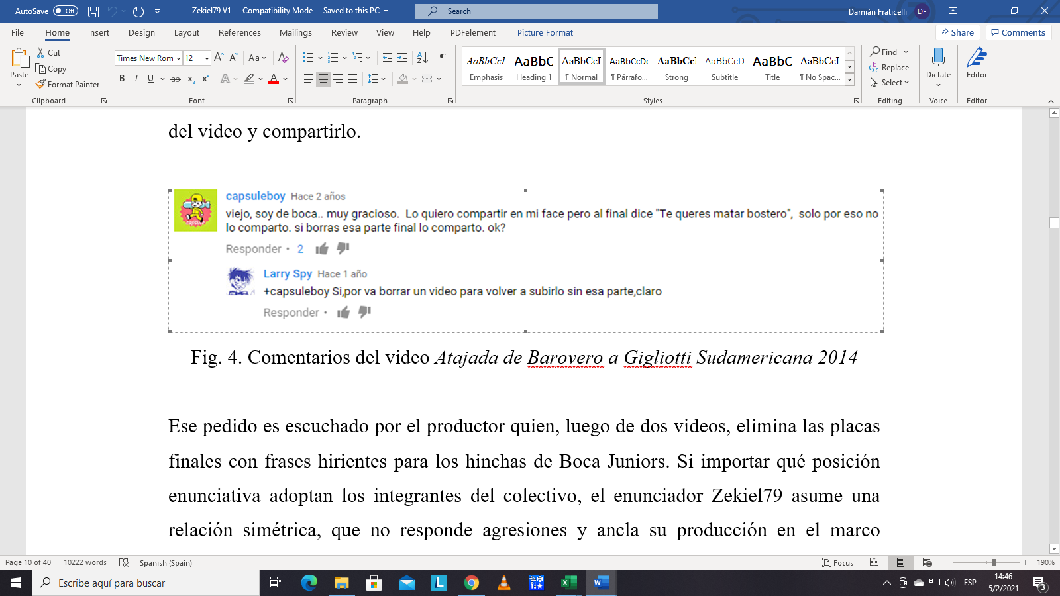The image size is (1060, 596).
Task: Open line spacing dropdown
Action: coord(376,79)
